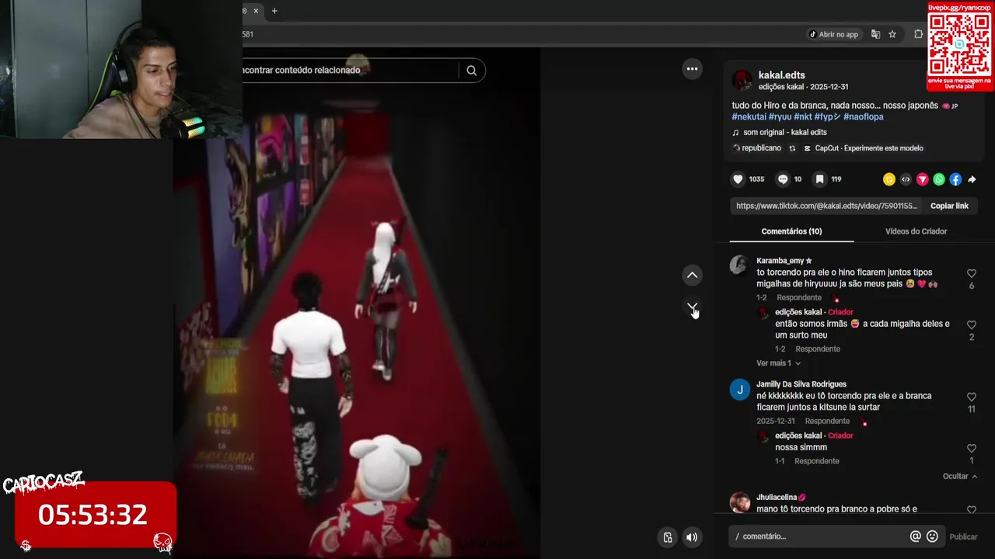995x559 pixels.
Task: Click the #nkt hashtag
Action: [x=803, y=116]
